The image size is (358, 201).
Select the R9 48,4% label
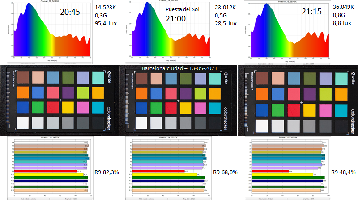(x=343, y=172)
